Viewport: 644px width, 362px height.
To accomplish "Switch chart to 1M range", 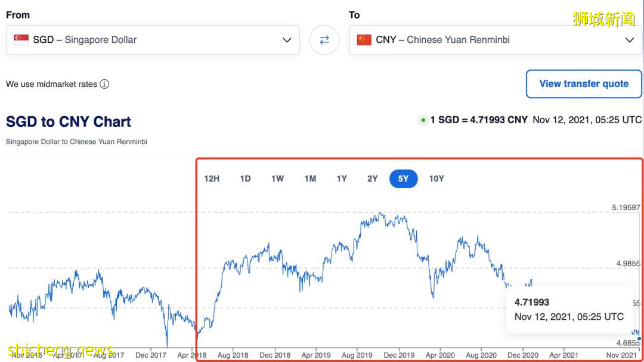I will (310, 179).
